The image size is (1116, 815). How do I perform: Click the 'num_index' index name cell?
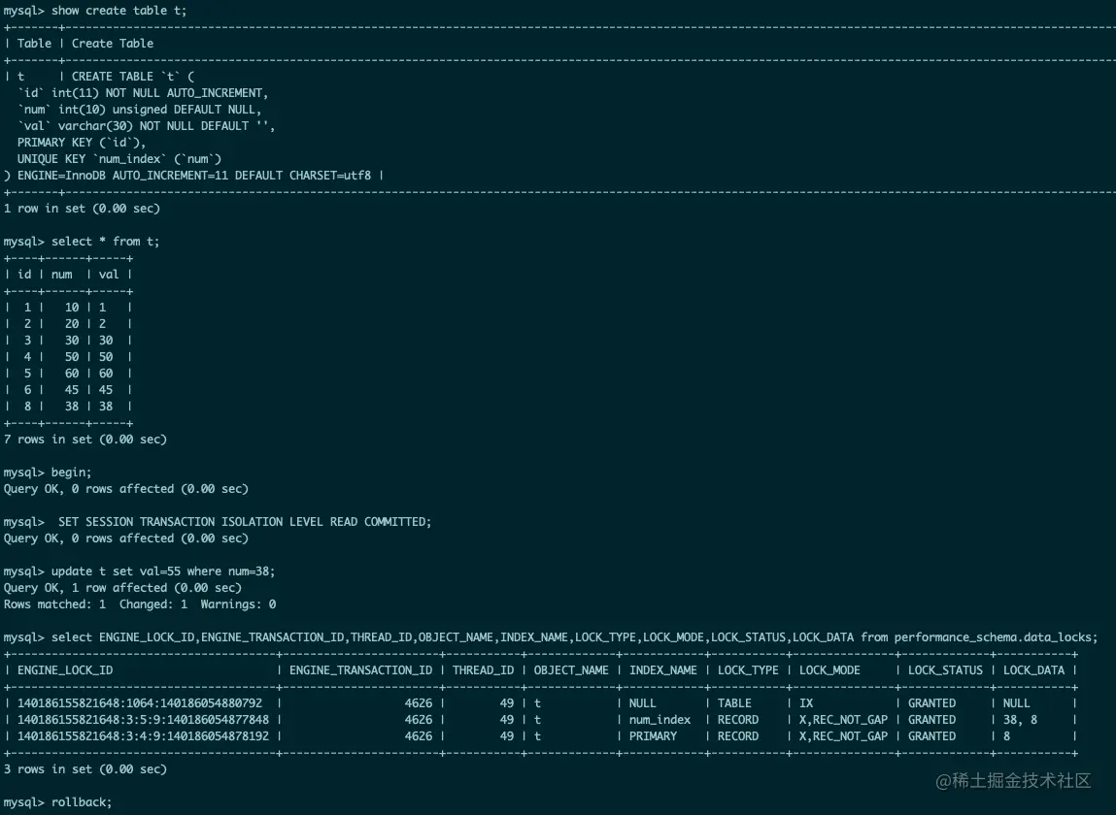659,720
